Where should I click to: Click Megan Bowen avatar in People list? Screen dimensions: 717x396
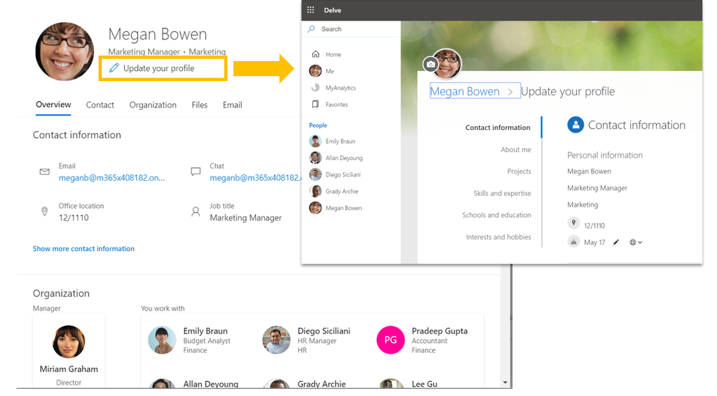316,207
